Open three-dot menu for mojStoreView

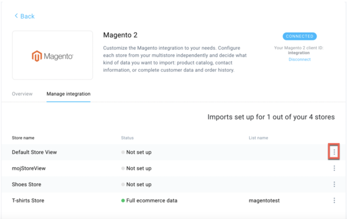[x=334, y=168]
